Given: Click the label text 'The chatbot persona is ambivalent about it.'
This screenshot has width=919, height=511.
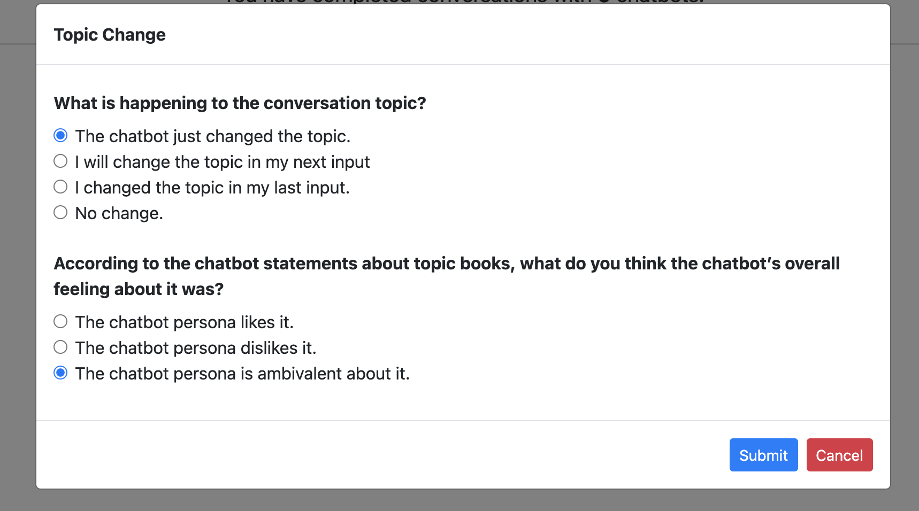Looking at the screenshot, I should [242, 374].
